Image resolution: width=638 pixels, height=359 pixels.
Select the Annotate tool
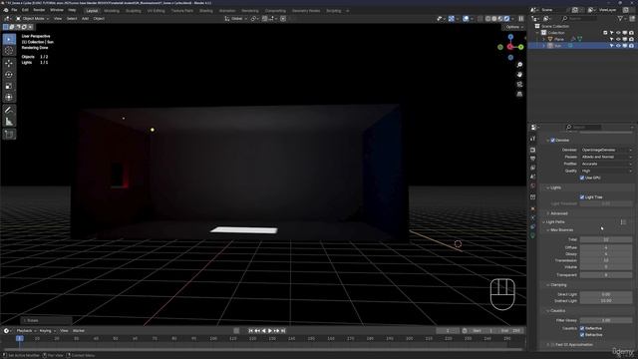(9, 110)
